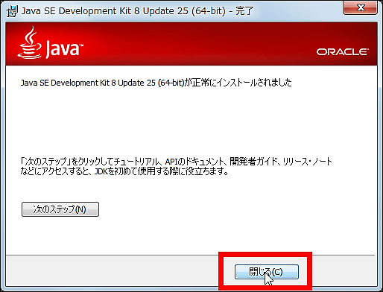383x292 pixels.
Task: Click the window title Java SE Development Kit
Action: [x=137, y=11]
